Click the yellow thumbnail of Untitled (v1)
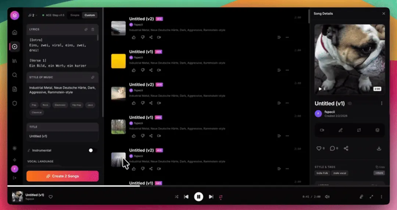Viewport: 397px width, 210px height. (x=118, y=61)
